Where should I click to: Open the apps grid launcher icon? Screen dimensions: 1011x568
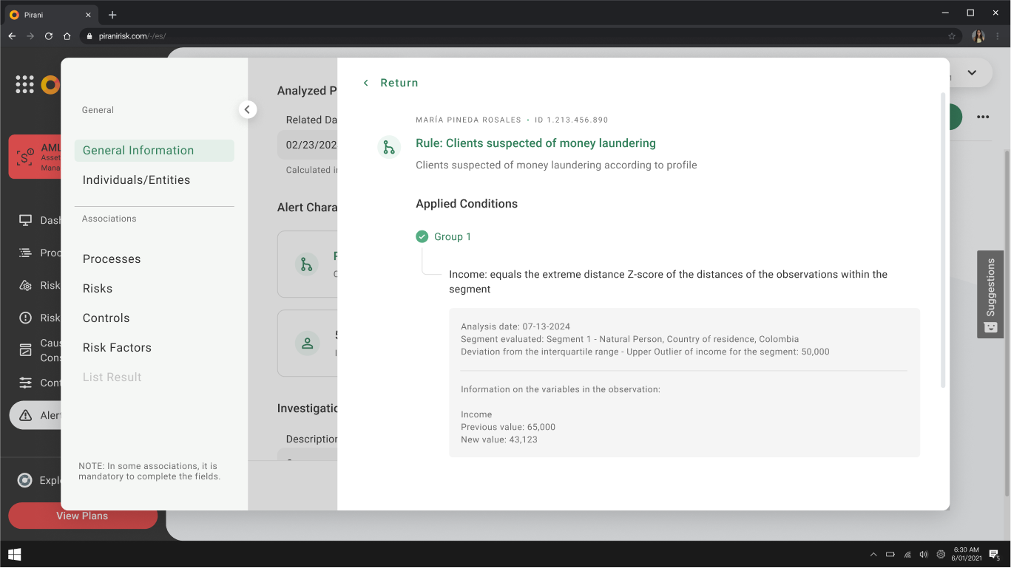click(24, 84)
